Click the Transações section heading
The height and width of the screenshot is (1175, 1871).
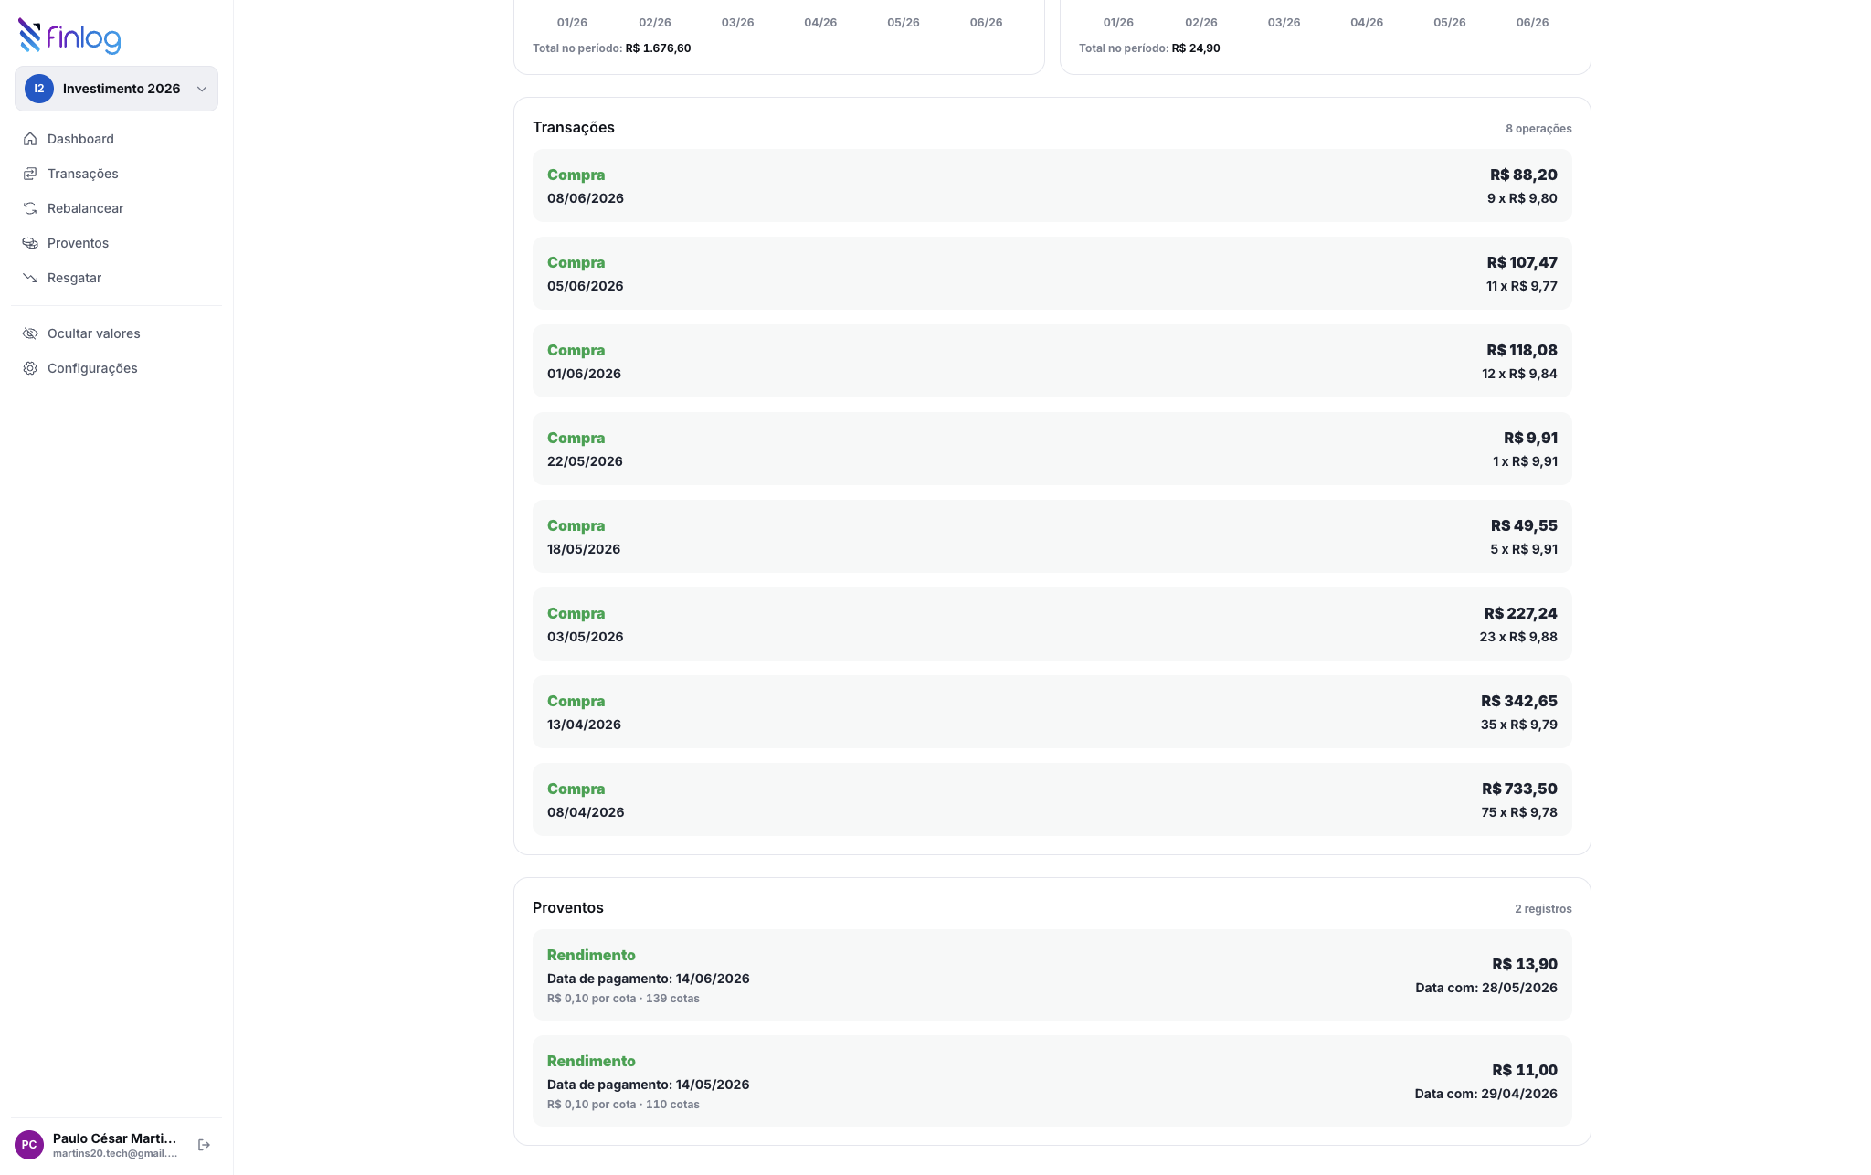click(574, 128)
